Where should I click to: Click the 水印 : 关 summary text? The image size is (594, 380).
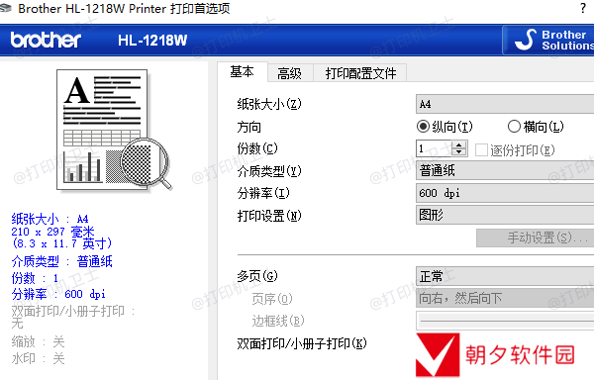38,358
